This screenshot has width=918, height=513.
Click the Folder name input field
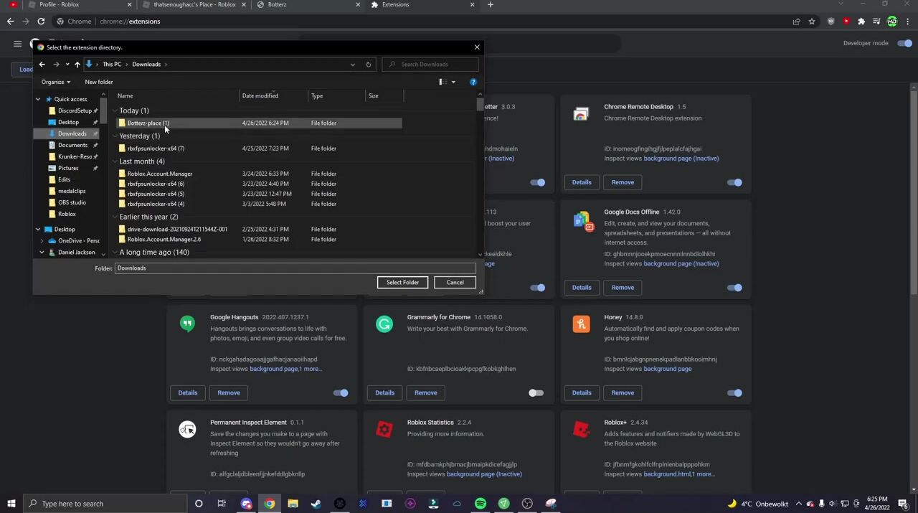tap(295, 268)
